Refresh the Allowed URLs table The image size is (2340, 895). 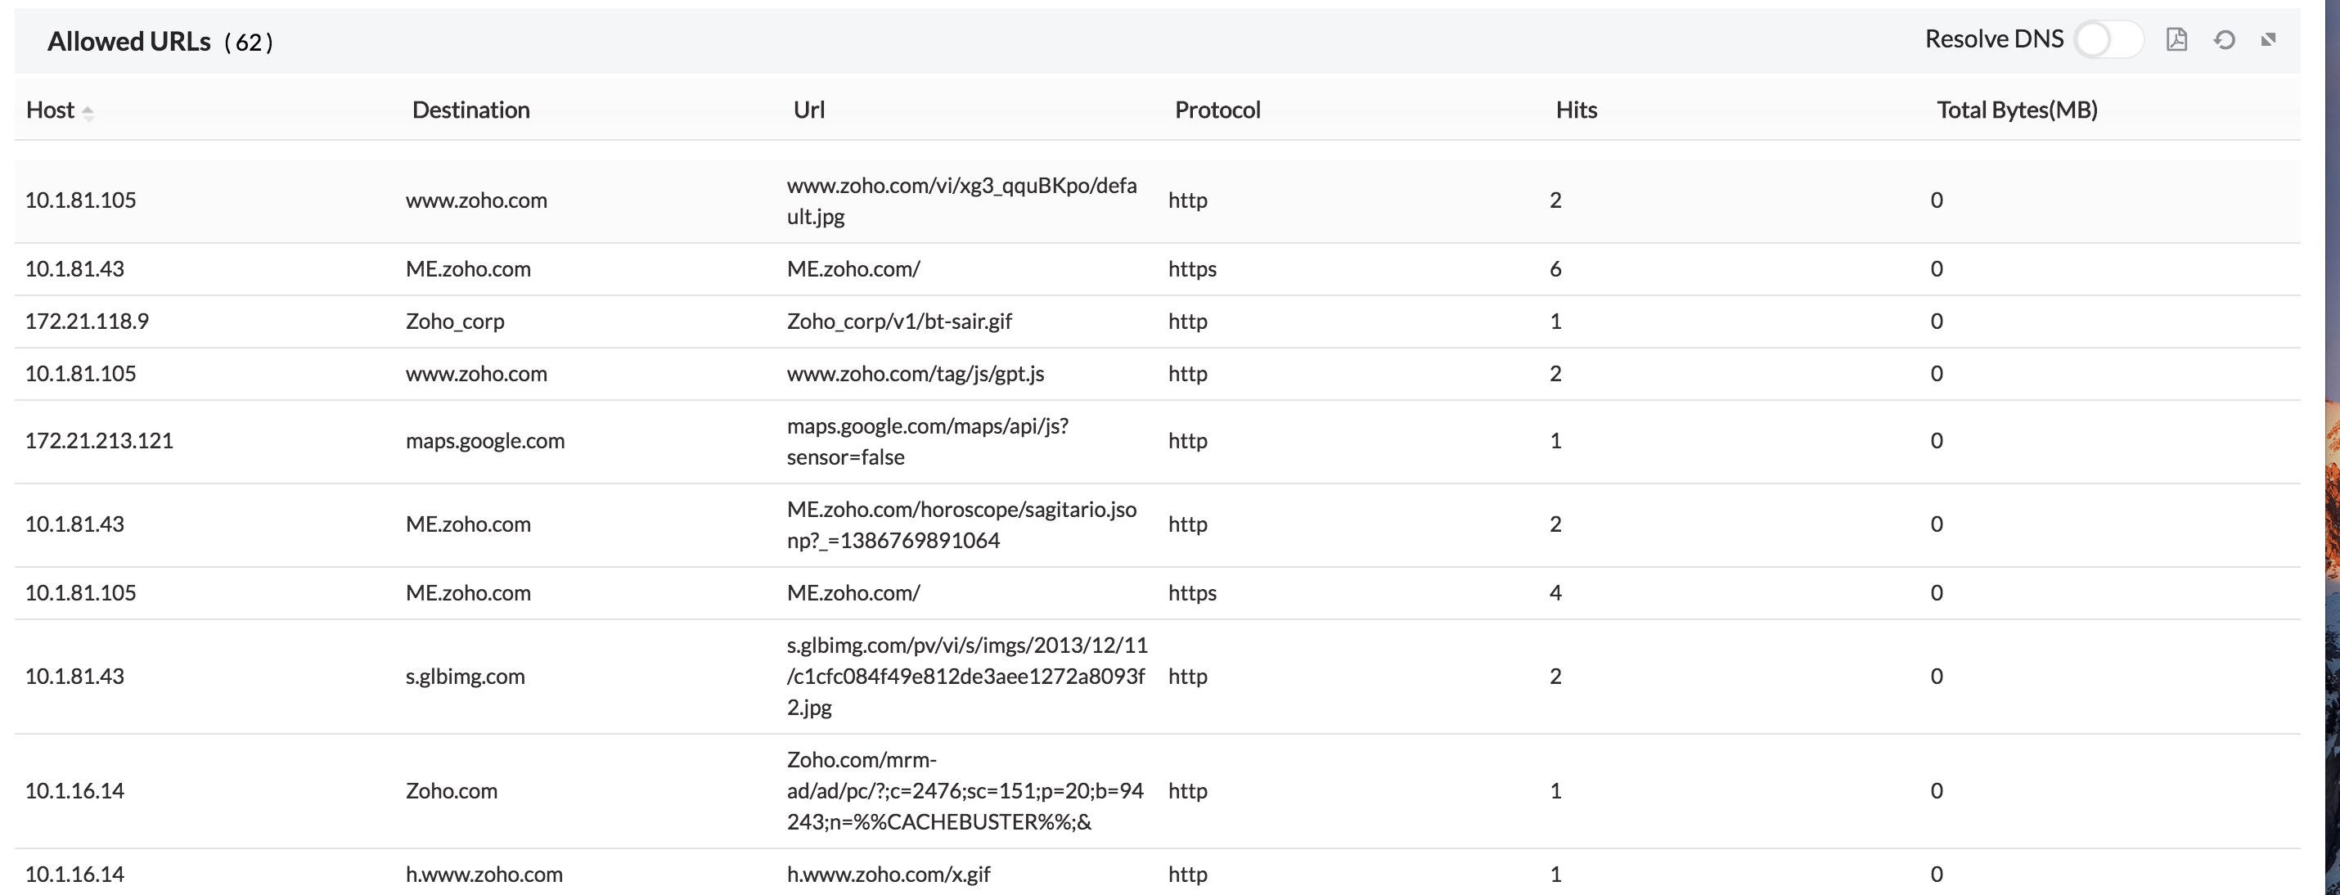point(2225,40)
